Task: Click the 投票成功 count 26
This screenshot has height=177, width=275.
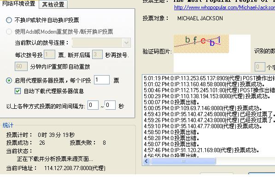Action: (42, 143)
